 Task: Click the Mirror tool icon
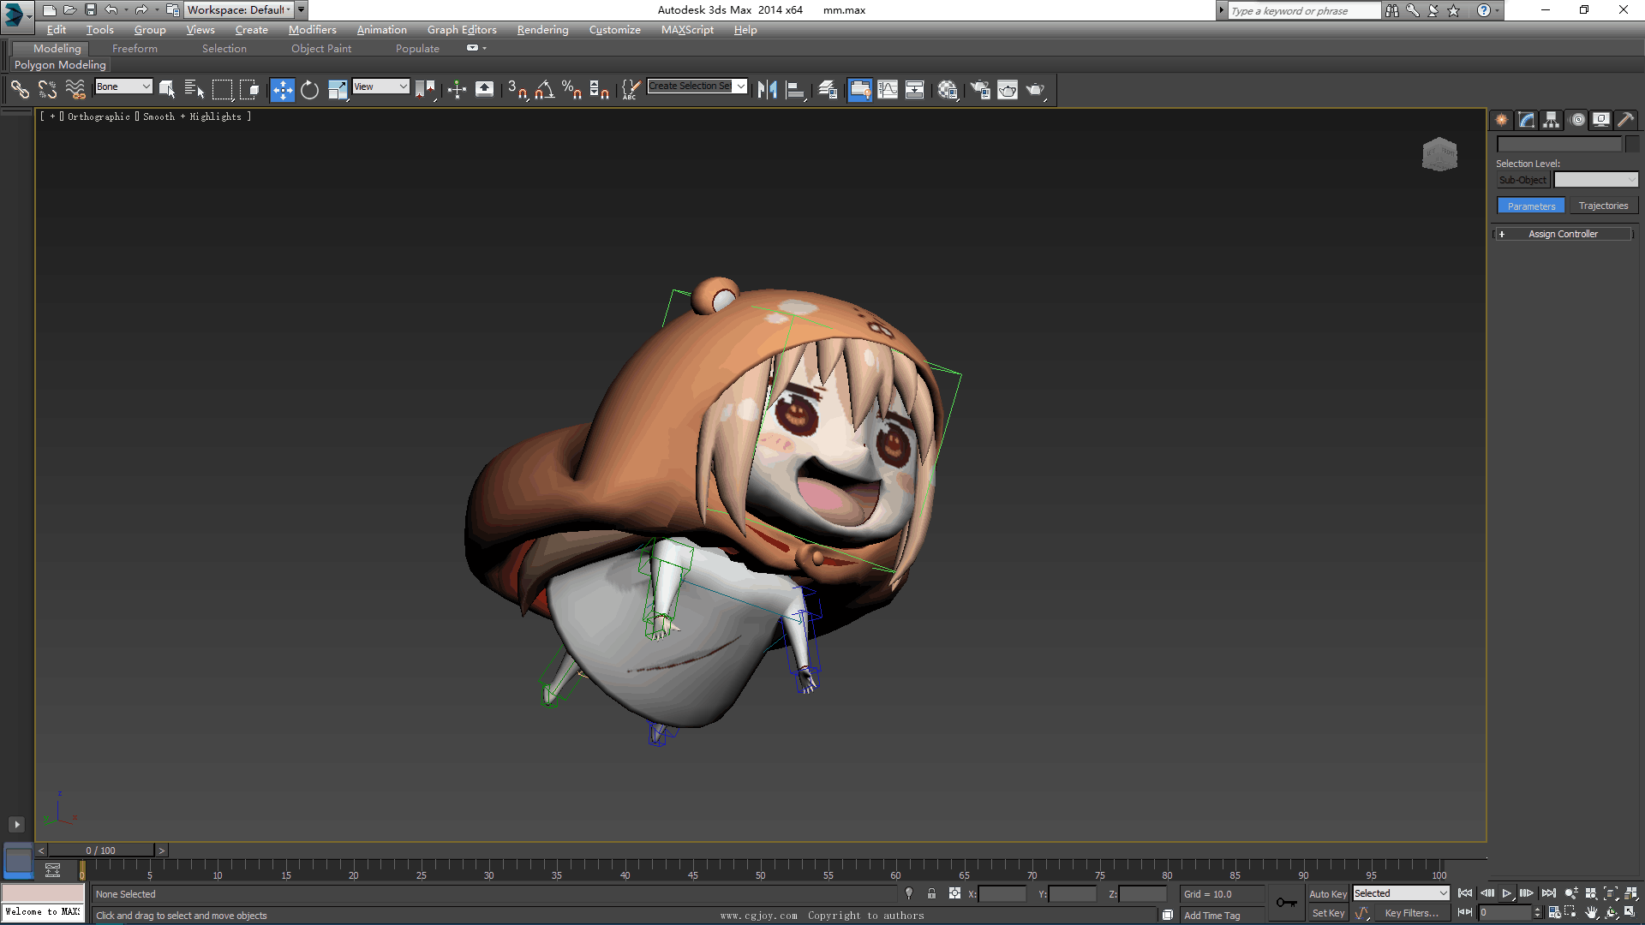pos(767,89)
